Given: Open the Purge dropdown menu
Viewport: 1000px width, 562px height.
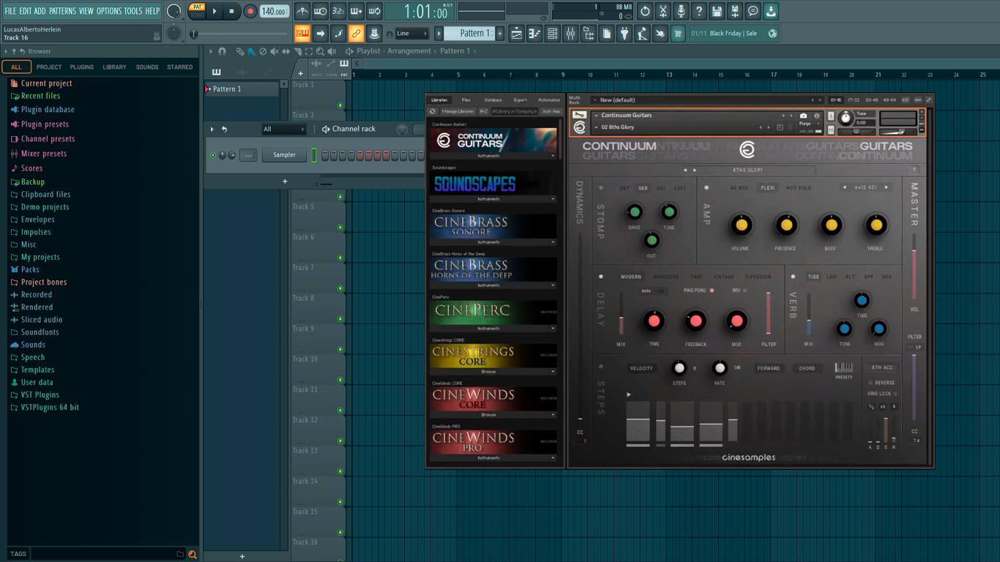Looking at the screenshot, I should [810, 124].
